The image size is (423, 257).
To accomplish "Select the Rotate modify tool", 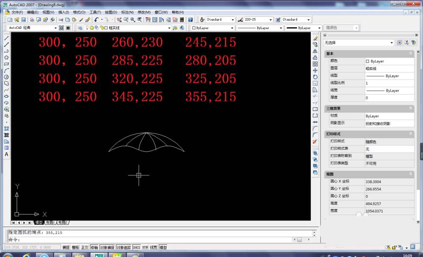I will click(315, 77).
